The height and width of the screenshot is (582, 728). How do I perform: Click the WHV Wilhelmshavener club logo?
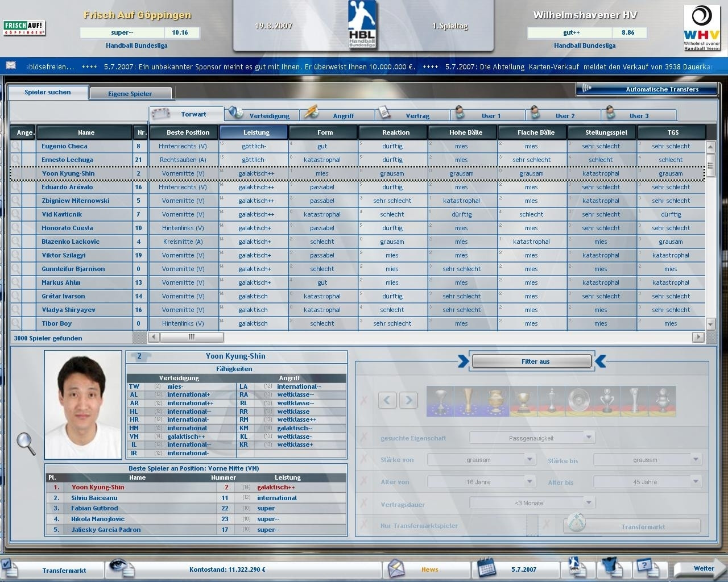tap(702, 28)
